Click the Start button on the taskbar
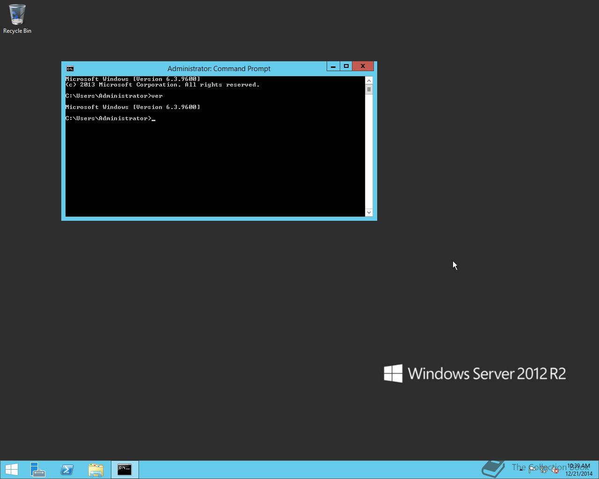This screenshot has width=599, height=479. click(x=11, y=469)
